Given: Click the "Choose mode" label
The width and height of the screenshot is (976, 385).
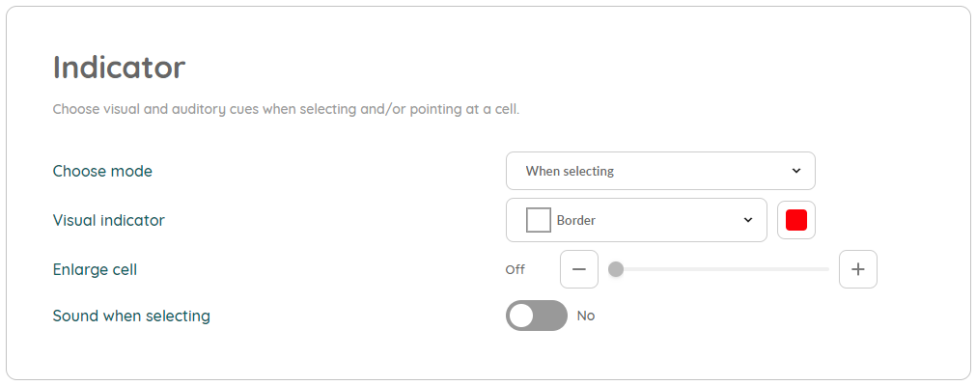Looking at the screenshot, I should (102, 171).
